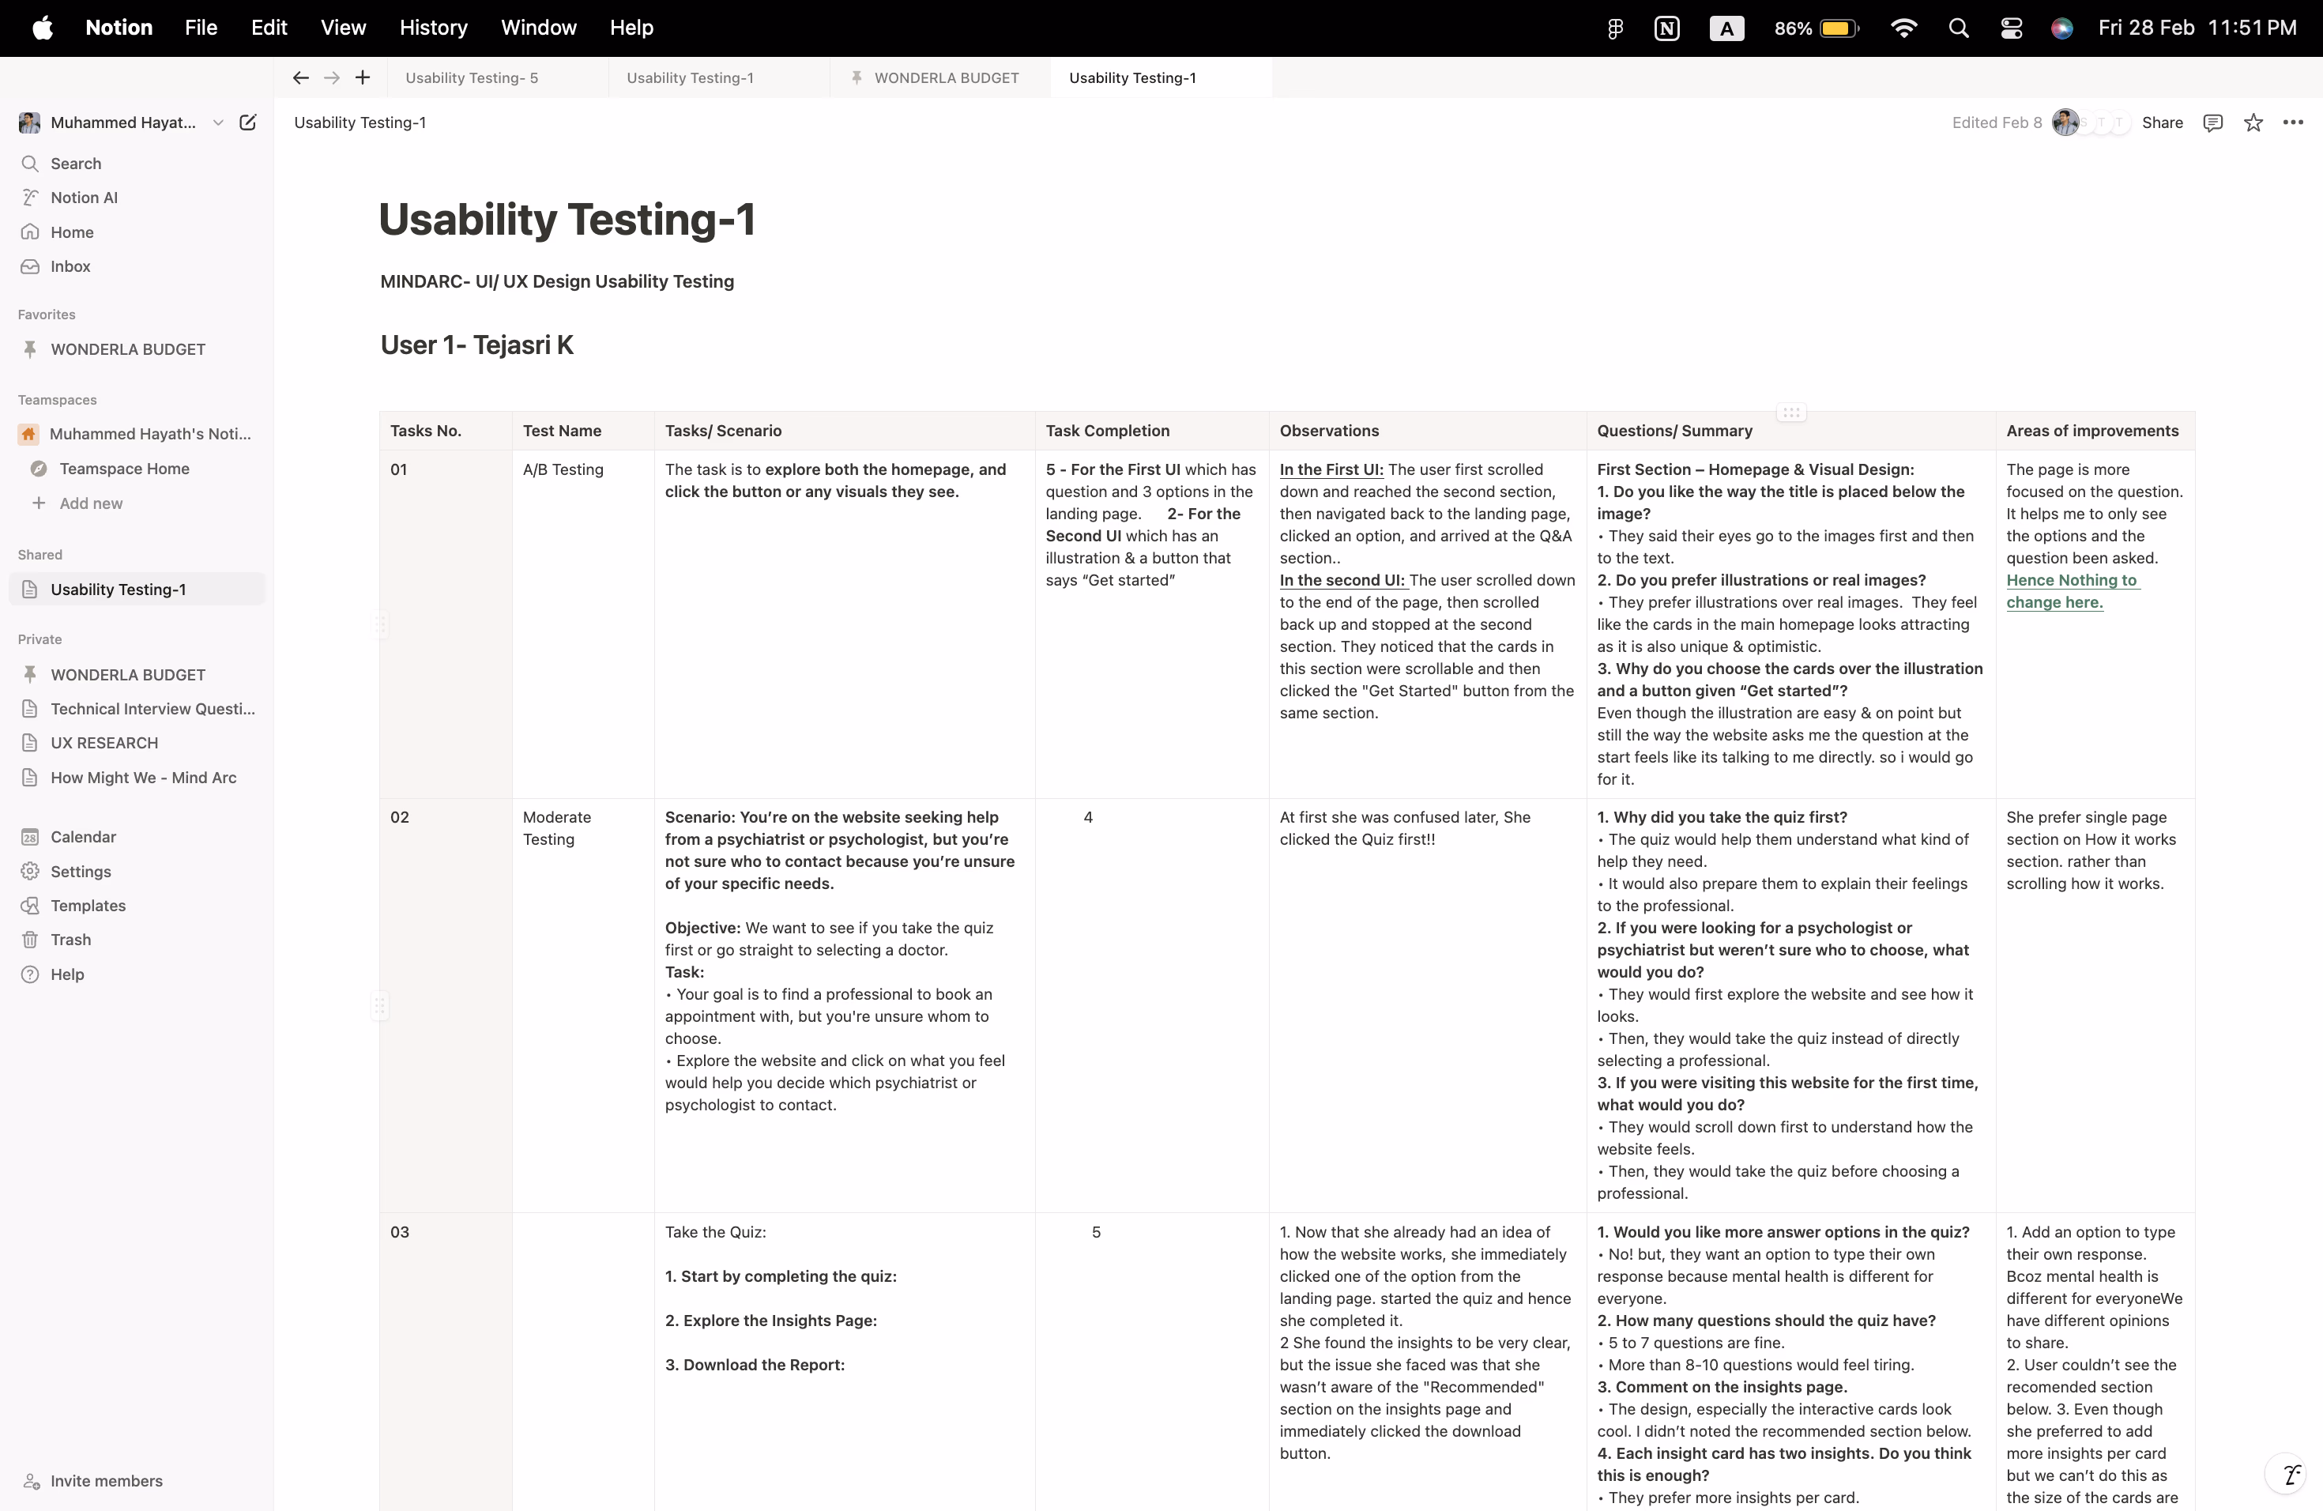The width and height of the screenshot is (2323, 1511).
Task: Click the Areas of improvements column header
Action: (2095, 431)
